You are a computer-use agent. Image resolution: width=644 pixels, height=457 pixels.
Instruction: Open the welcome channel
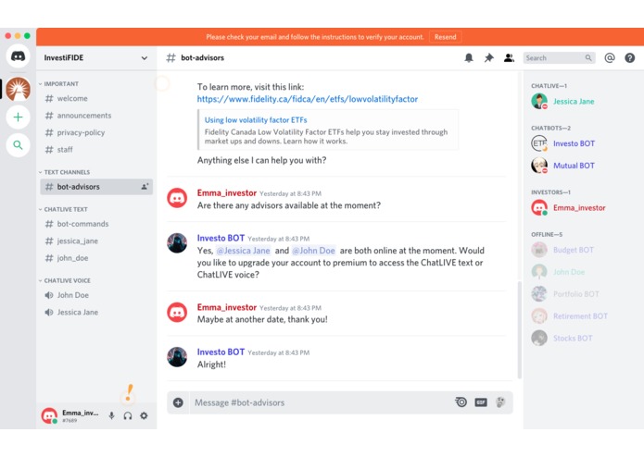(96, 98)
